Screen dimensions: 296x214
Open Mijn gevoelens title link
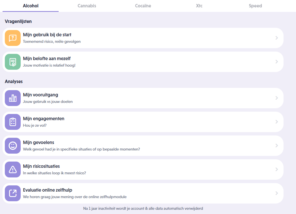[x=39, y=142]
